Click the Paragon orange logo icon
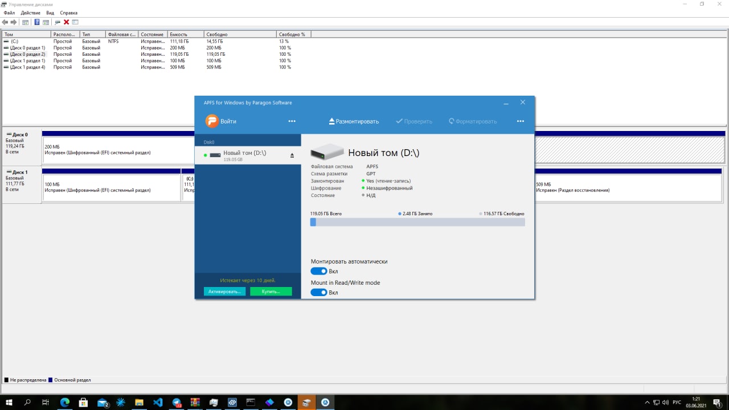This screenshot has width=729, height=410. (212, 121)
